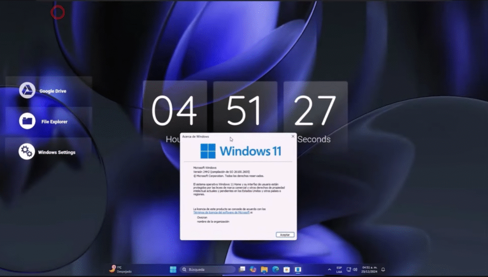The height and width of the screenshot is (277, 488).
Task: Click the Microsoft Windows heading text
Action: [205, 167]
